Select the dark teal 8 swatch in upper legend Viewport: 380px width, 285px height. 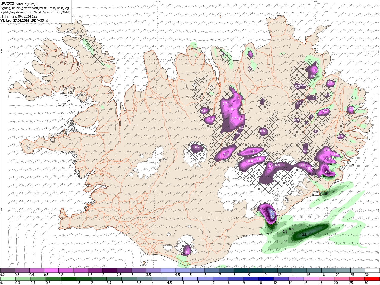(x=241, y=270)
